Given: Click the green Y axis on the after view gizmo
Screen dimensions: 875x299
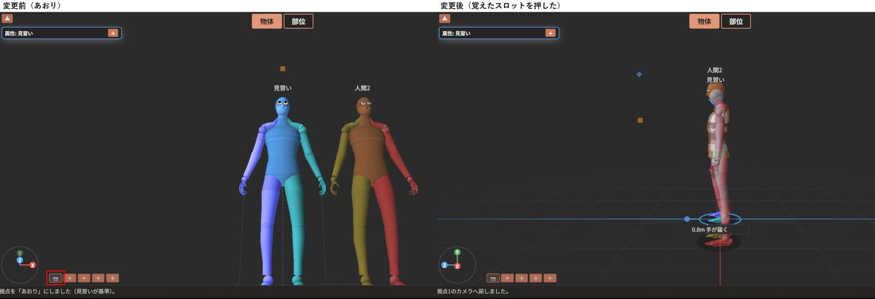Looking at the screenshot, I should tap(457, 252).
